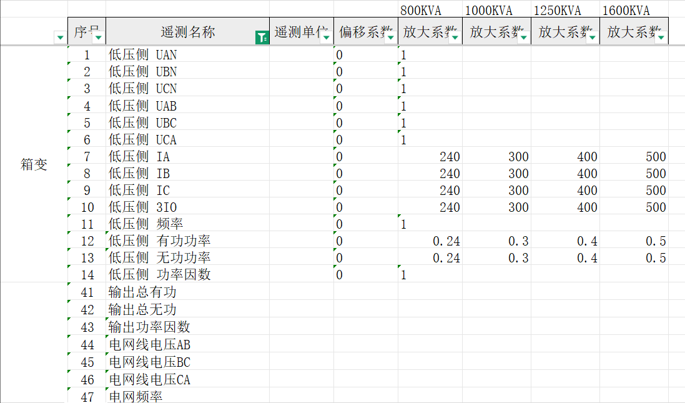Open the 放大系数 filter dropdown under 800KVA
Image resolution: width=685 pixels, height=403 pixels.
455,37
